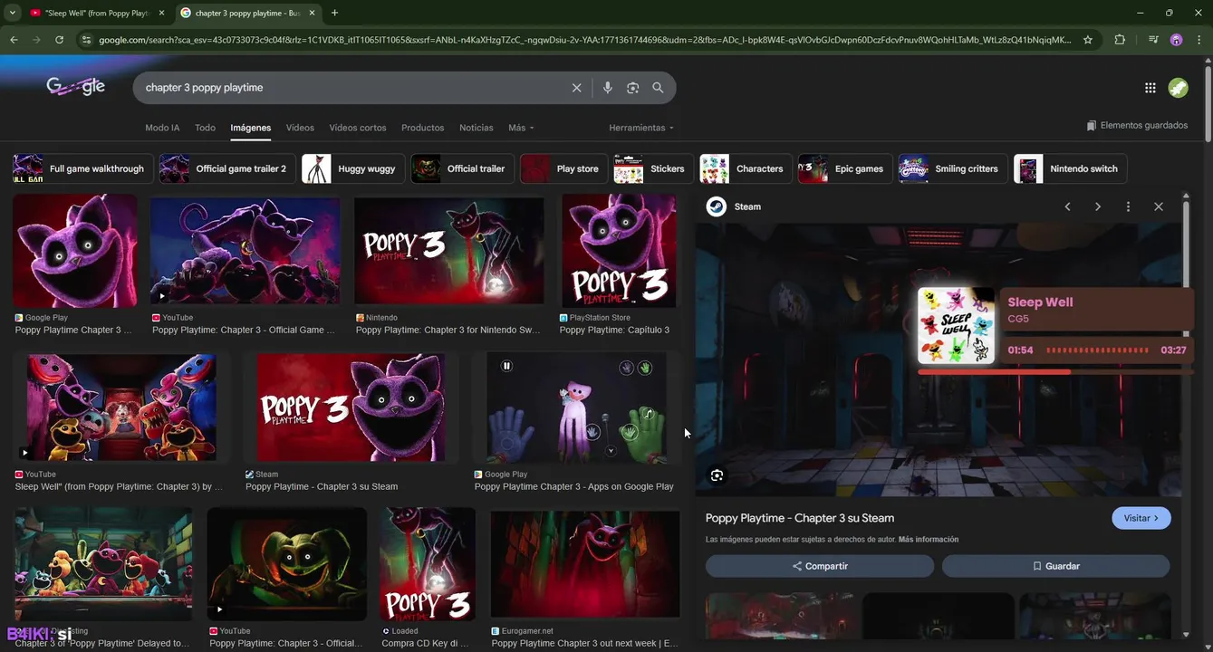Open the Google account avatar
1213x652 pixels.
pyautogui.click(x=1178, y=88)
